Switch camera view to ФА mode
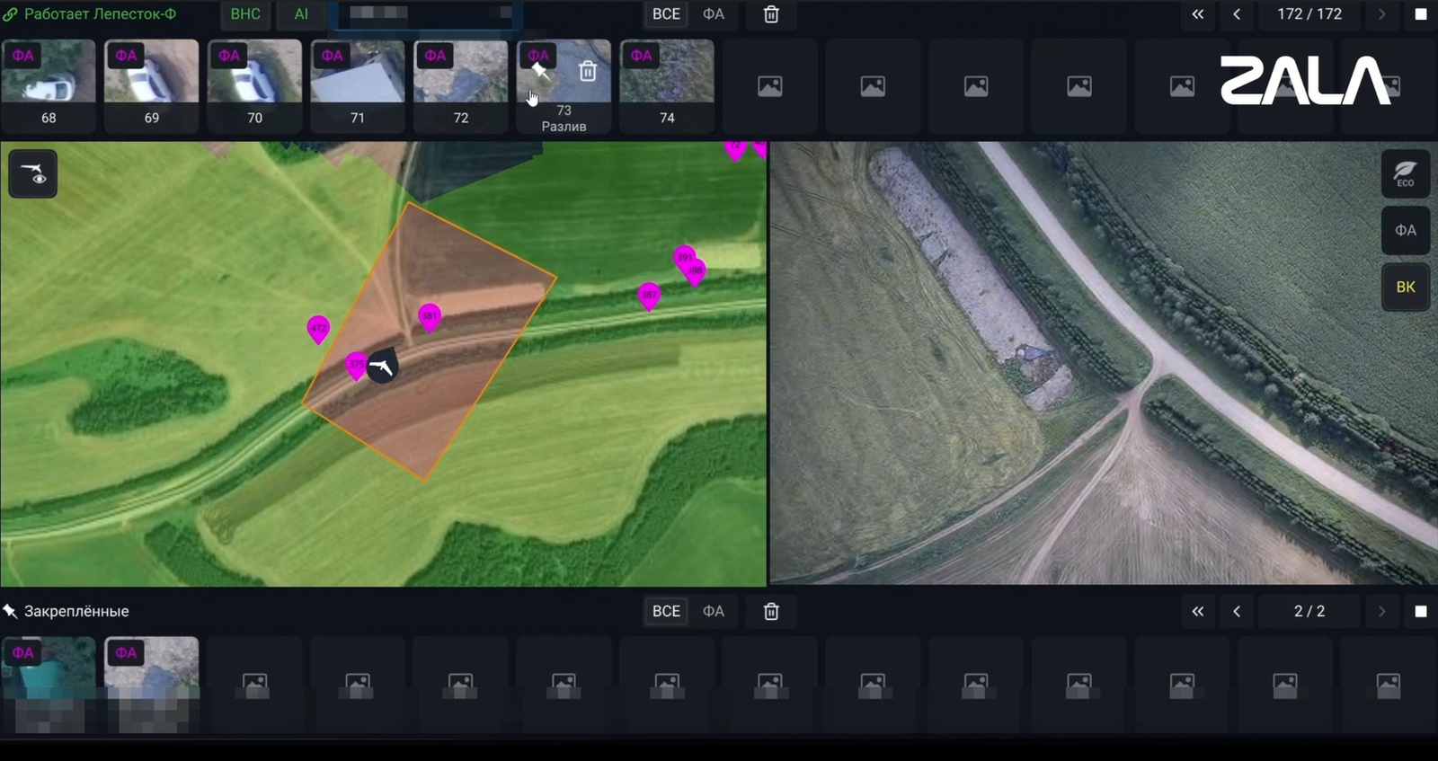 click(x=1406, y=231)
